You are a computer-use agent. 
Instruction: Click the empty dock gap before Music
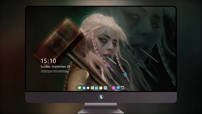pyautogui.click(x=110, y=88)
